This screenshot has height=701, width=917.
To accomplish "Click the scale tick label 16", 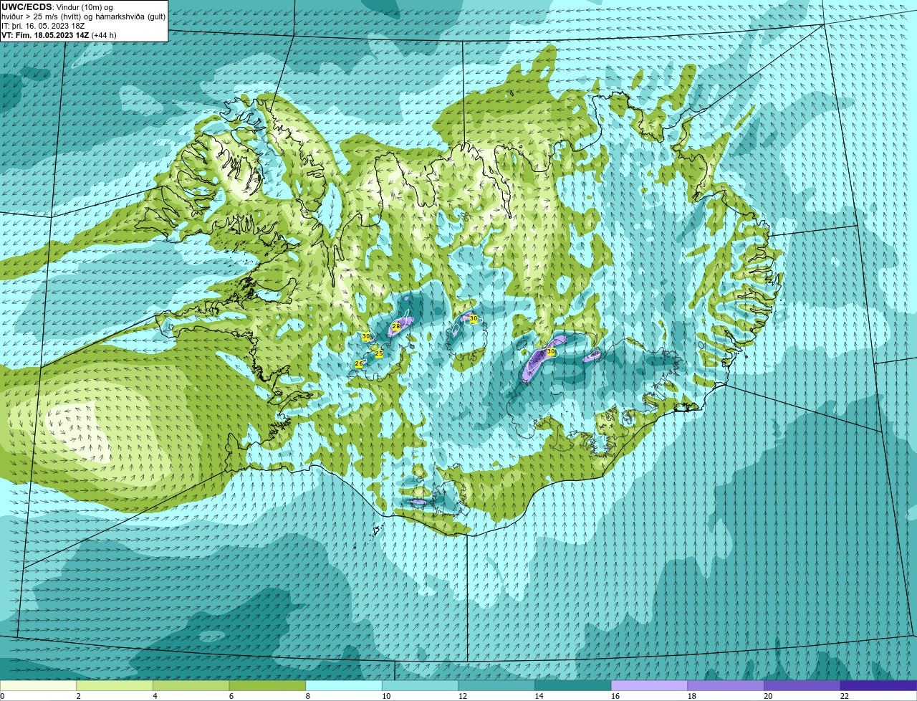I will 615,696.
